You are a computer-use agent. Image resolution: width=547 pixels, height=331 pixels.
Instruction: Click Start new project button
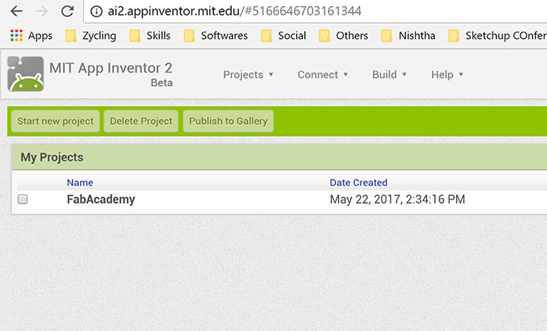pos(55,121)
